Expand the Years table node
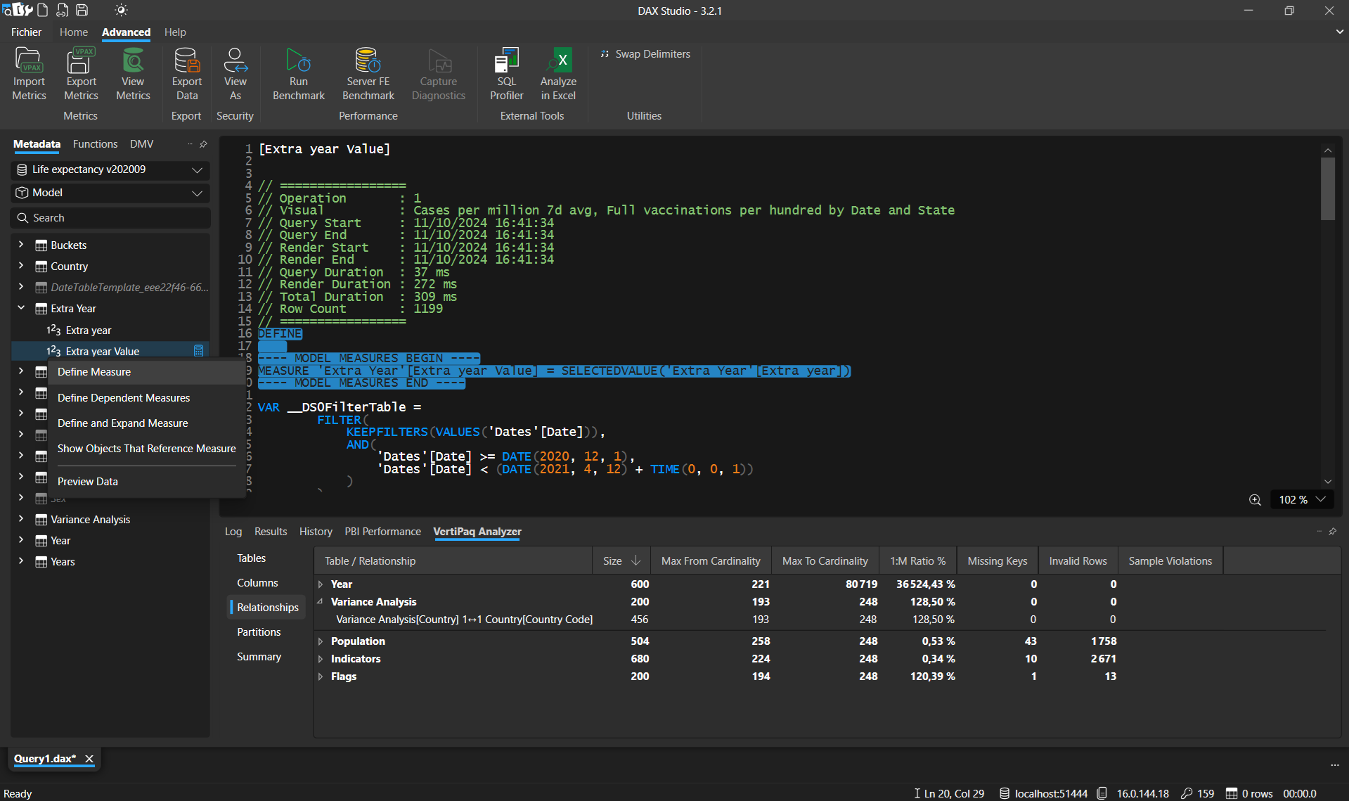 [21, 561]
